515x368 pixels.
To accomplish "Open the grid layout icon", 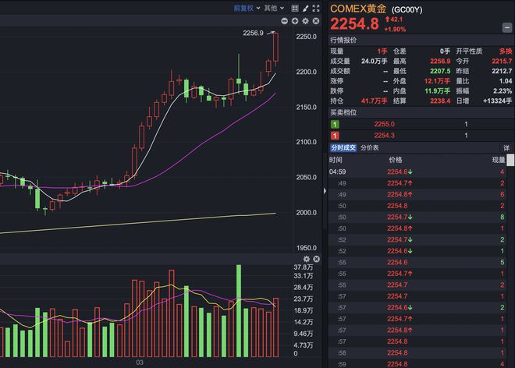I will (x=295, y=9).
